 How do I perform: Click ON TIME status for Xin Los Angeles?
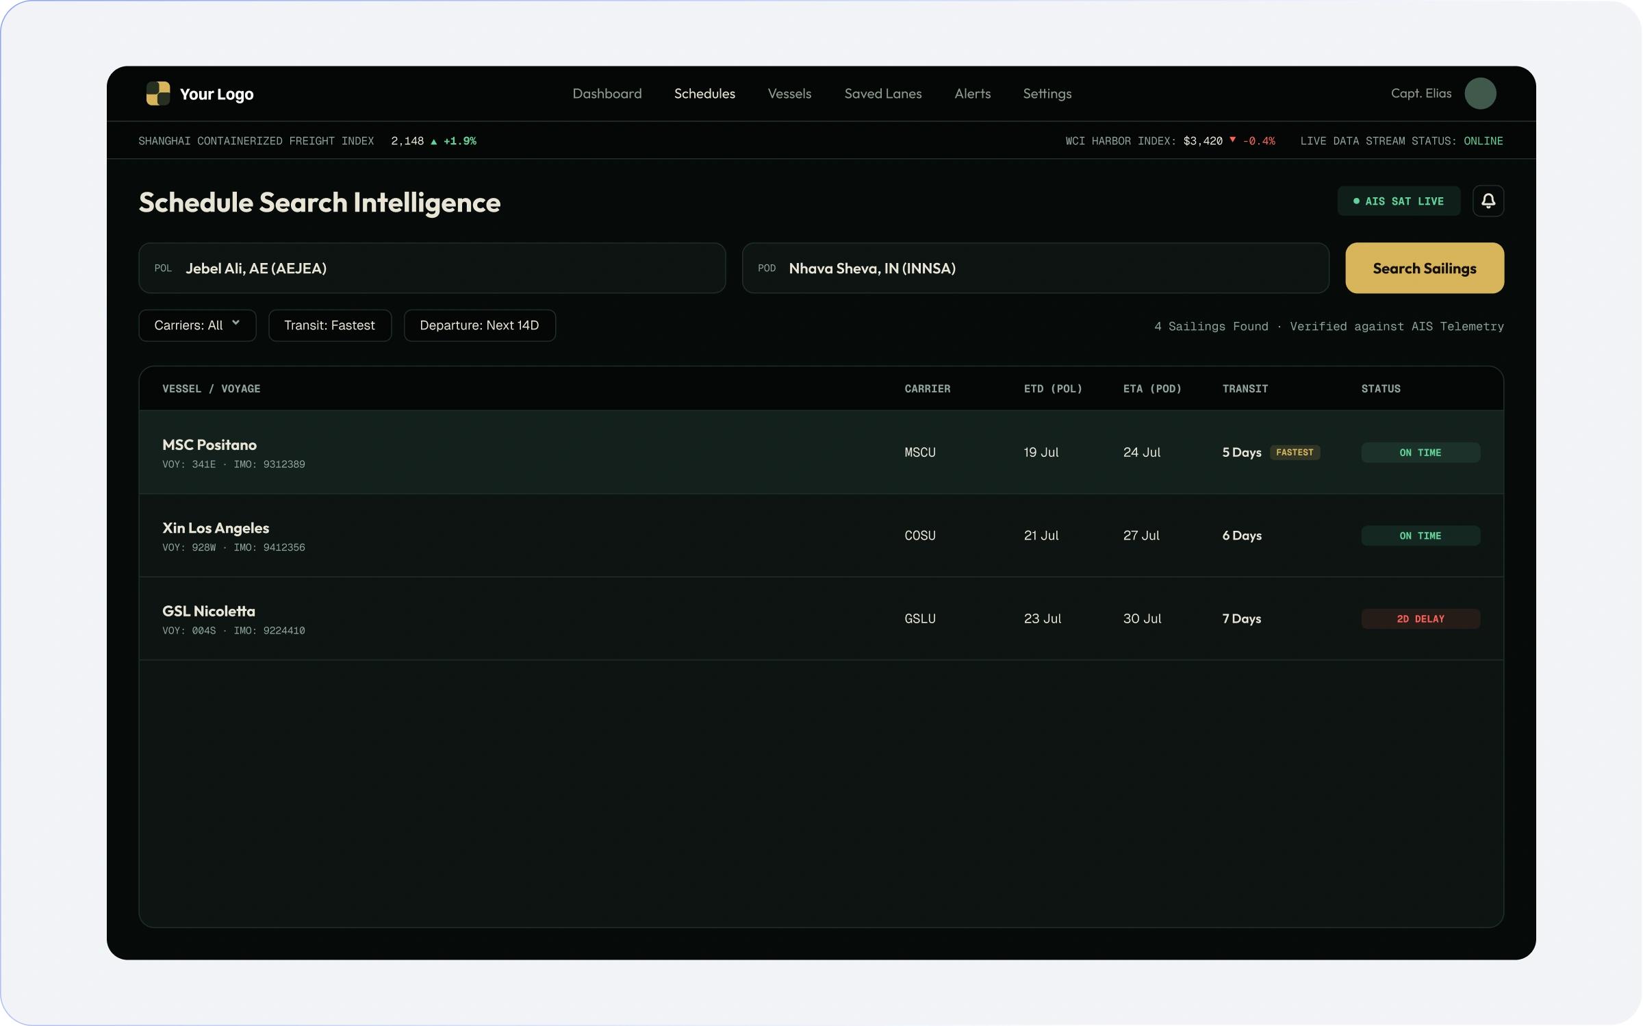tap(1421, 536)
